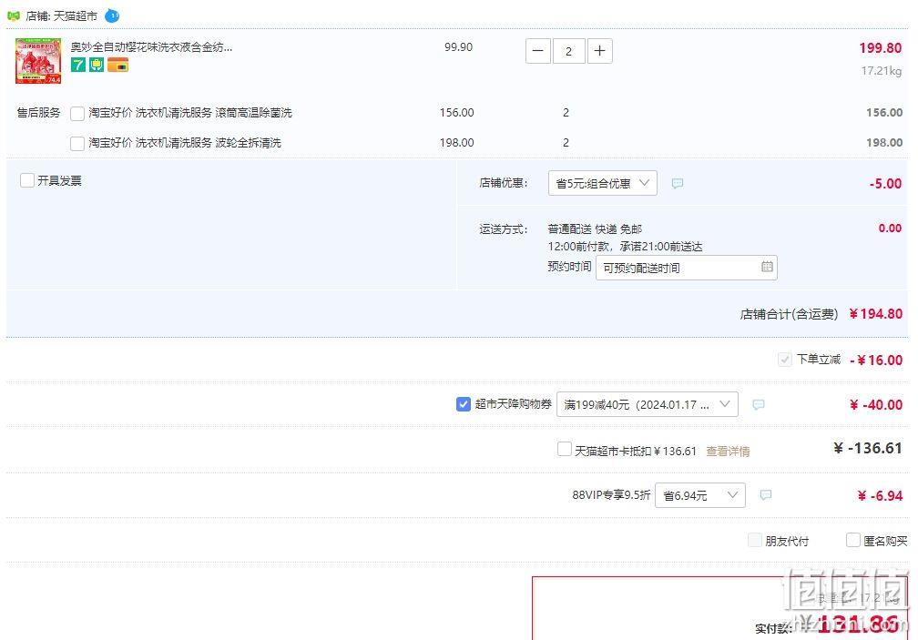This screenshot has width=918, height=640.
Task: Click the 普通配送 快递 免邮 shipping text
Action: pos(595,229)
